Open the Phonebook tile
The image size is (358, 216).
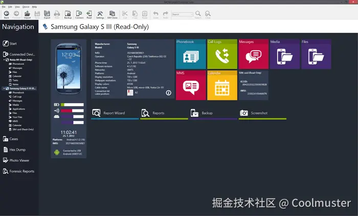click(191, 54)
